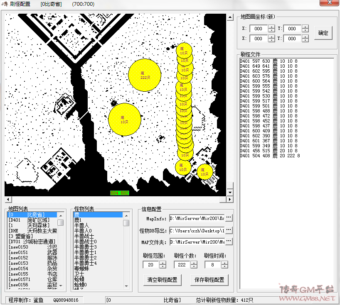Click the 刷怪时间 value field
Screen dimensions: 340x305
213,264
